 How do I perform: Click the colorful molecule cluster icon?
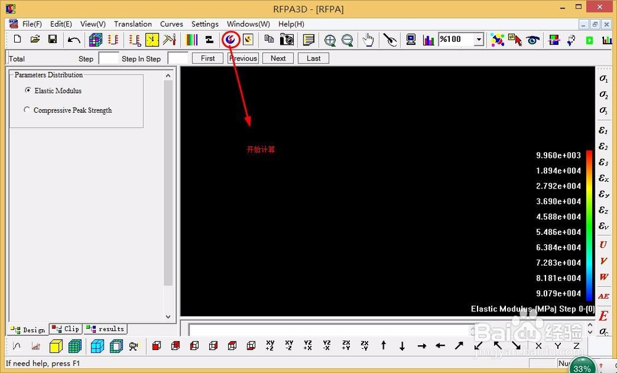[x=497, y=39]
